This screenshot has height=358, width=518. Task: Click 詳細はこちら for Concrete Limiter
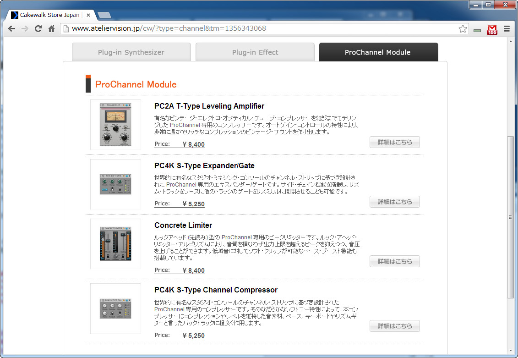[x=395, y=261]
